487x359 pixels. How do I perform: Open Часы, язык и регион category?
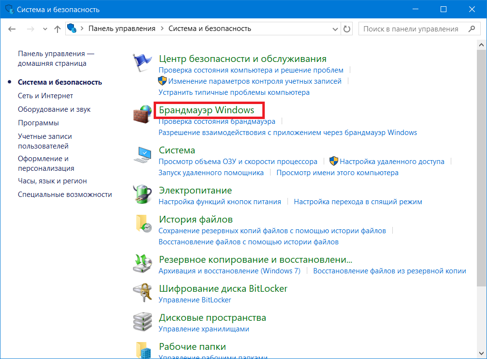[x=52, y=181]
